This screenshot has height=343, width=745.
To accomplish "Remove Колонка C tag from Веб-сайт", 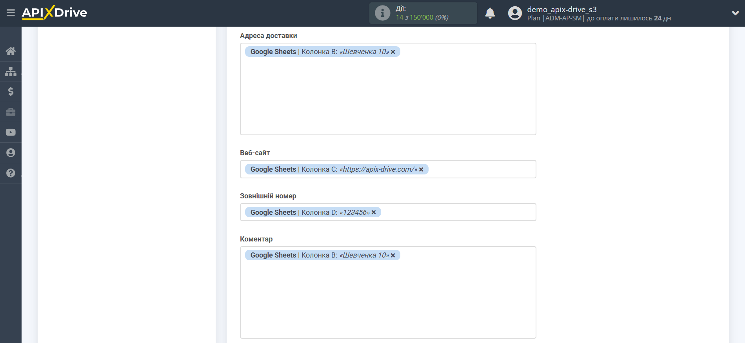I will pyautogui.click(x=421, y=169).
